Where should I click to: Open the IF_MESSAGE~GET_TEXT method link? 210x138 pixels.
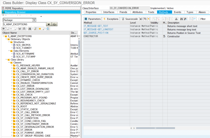[x=96, y=26]
